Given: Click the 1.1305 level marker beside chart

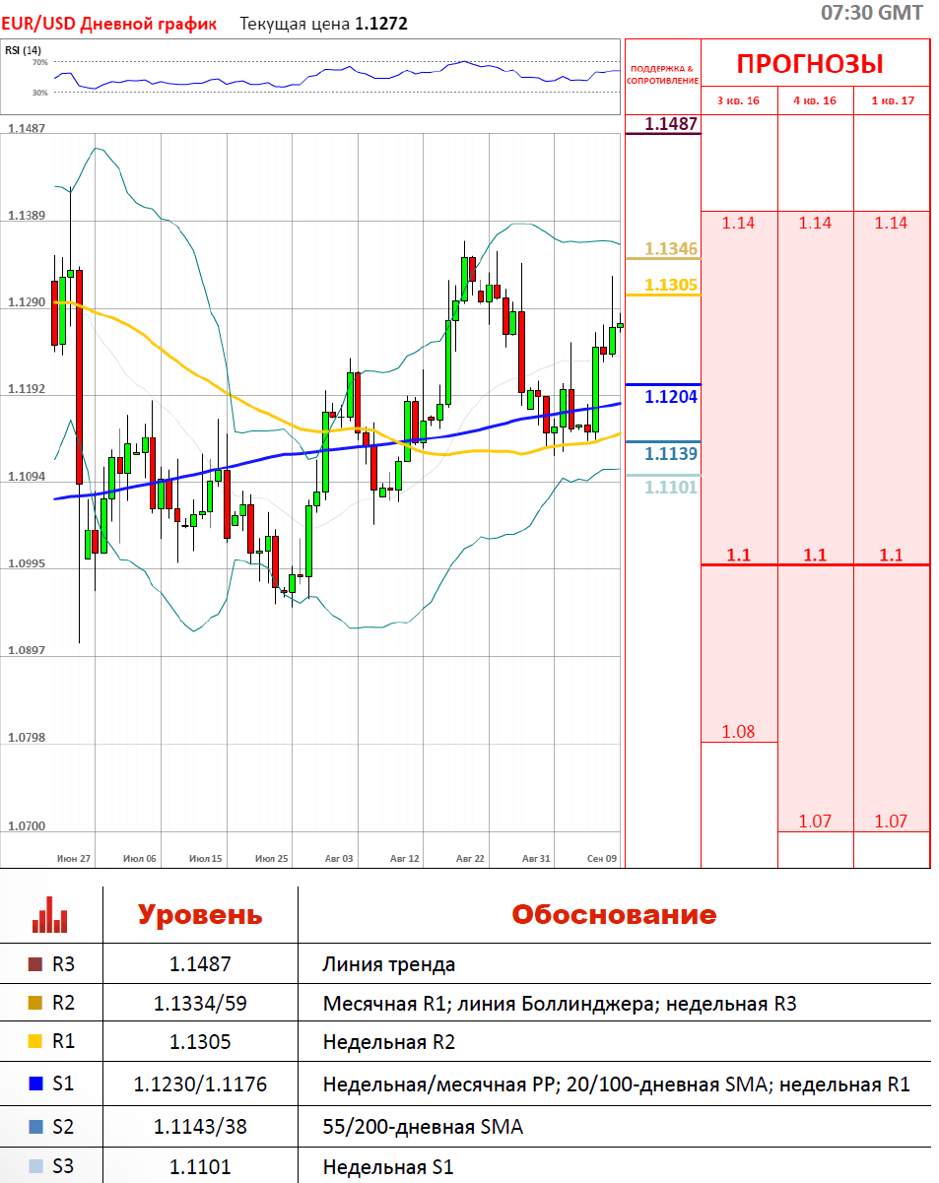Looking at the screenshot, I should point(671,285).
